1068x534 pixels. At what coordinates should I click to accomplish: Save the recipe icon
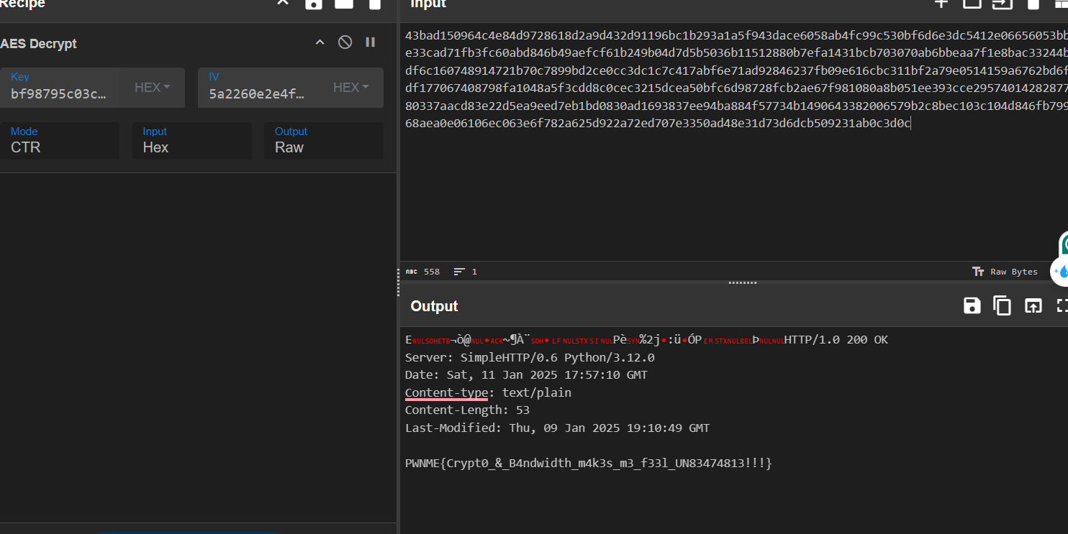tap(314, 4)
